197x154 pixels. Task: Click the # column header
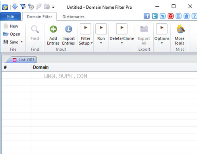pyautogui.click(x=16, y=67)
